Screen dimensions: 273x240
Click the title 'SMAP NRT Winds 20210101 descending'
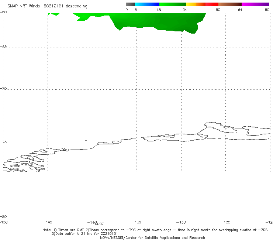[47, 6]
